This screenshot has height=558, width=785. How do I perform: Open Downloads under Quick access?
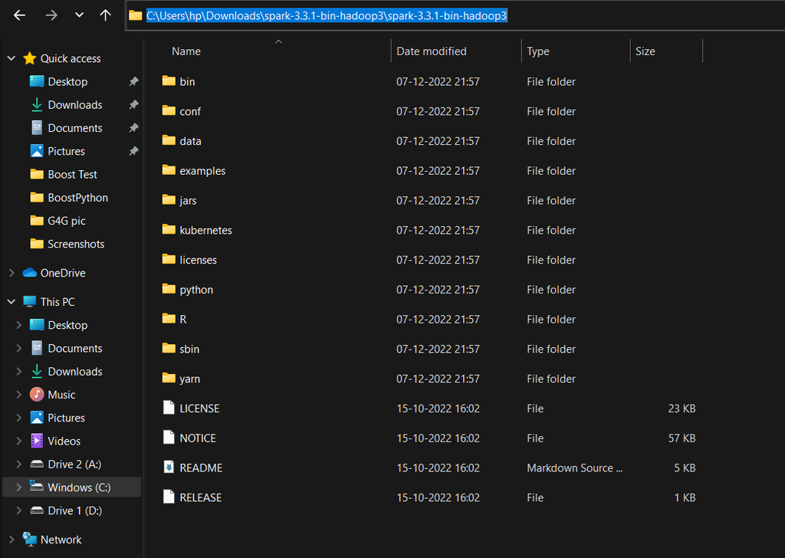[x=75, y=104]
